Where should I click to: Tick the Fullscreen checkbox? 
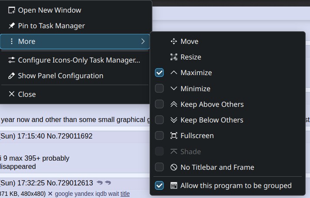(160, 135)
